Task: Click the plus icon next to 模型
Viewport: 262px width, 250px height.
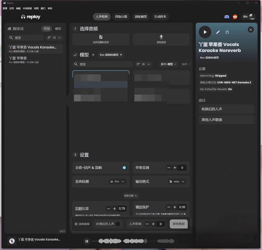Action: [x=93, y=55]
